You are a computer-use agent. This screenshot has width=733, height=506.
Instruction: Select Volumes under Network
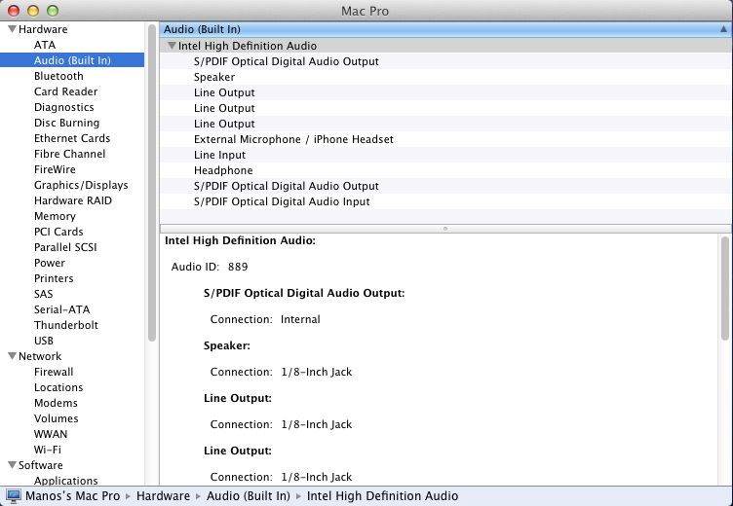pyautogui.click(x=56, y=418)
